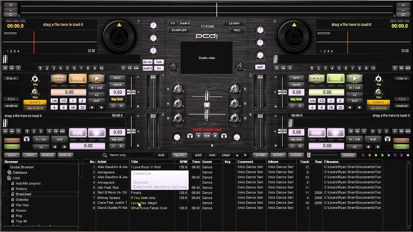Click the right headphone cue icon in the mixer

pos(224,136)
